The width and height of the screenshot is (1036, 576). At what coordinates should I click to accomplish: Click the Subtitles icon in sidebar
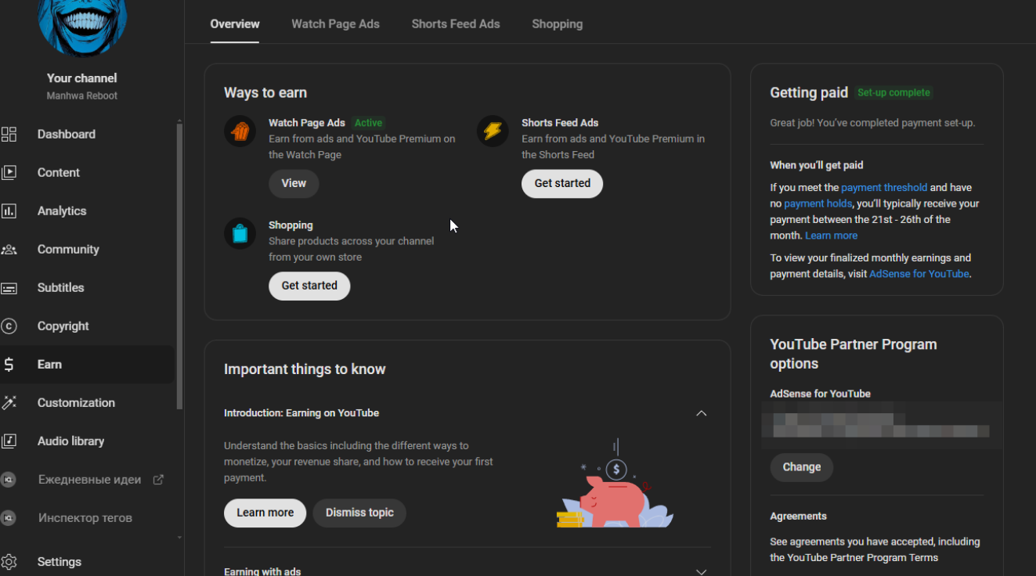tap(9, 288)
